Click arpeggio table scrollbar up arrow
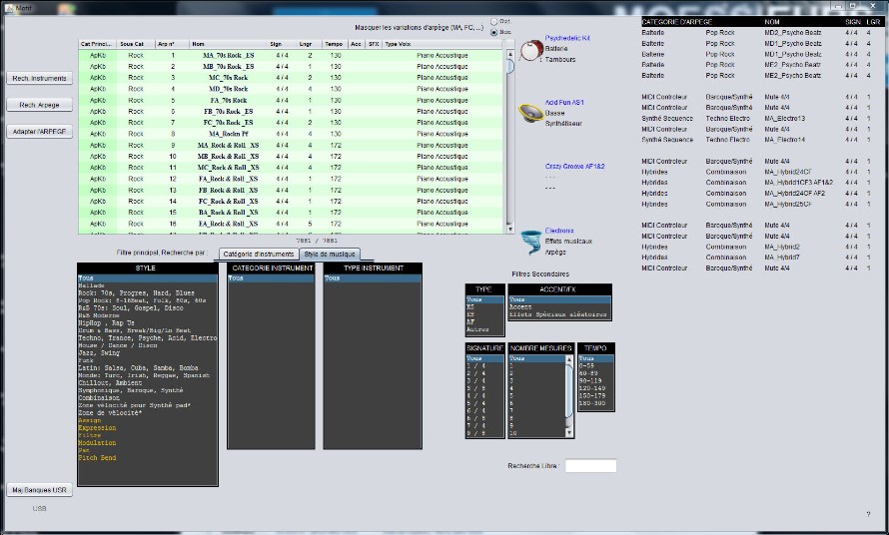The height and width of the screenshot is (535, 889). (509, 55)
